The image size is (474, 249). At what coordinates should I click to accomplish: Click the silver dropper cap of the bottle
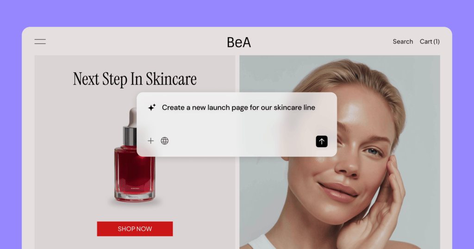(130, 136)
